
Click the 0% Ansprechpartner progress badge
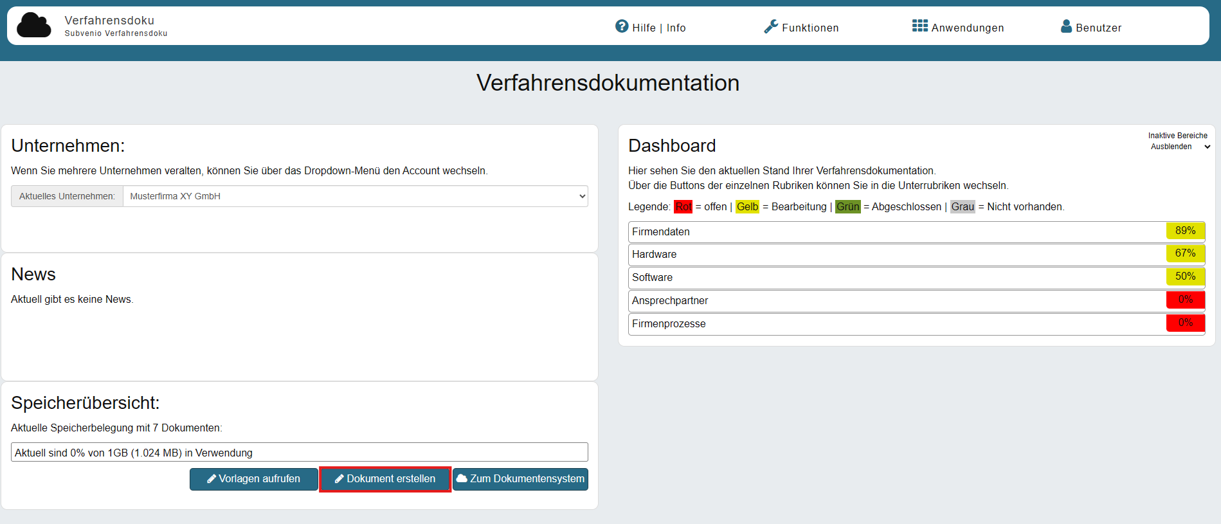pos(1186,300)
